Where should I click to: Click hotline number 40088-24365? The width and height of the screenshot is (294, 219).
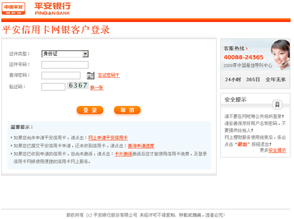(244, 57)
